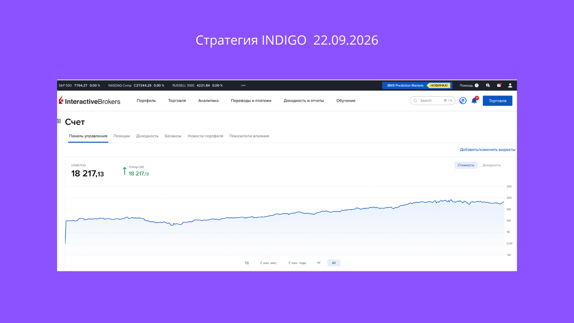Open the Обучение menu
This screenshot has height=323, width=574.
(346, 101)
